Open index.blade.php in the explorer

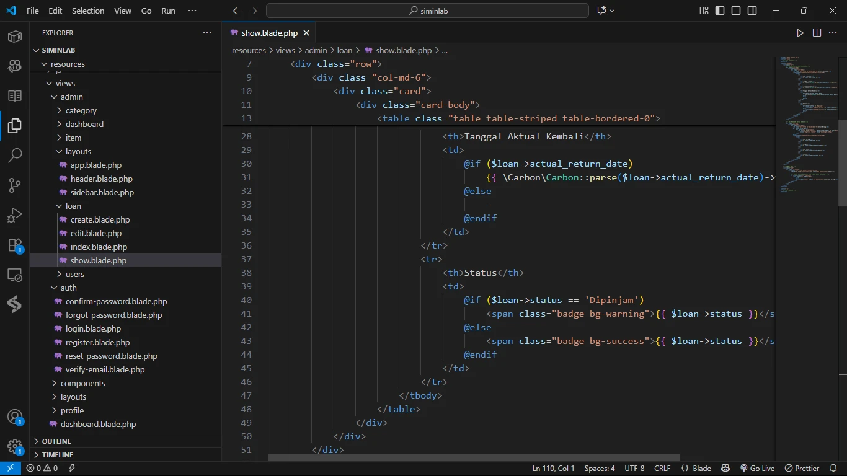(x=99, y=247)
